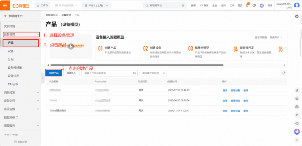Click the headset support icon in right sidebar
This screenshot has height=146, width=302.
[296, 123]
